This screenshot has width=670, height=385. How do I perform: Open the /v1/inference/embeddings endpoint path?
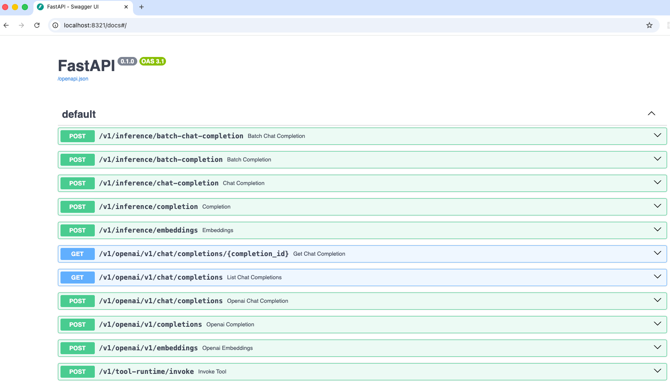click(x=148, y=230)
